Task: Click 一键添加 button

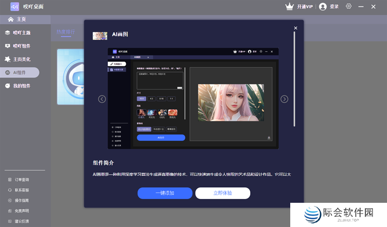Action: tap(165, 193)
